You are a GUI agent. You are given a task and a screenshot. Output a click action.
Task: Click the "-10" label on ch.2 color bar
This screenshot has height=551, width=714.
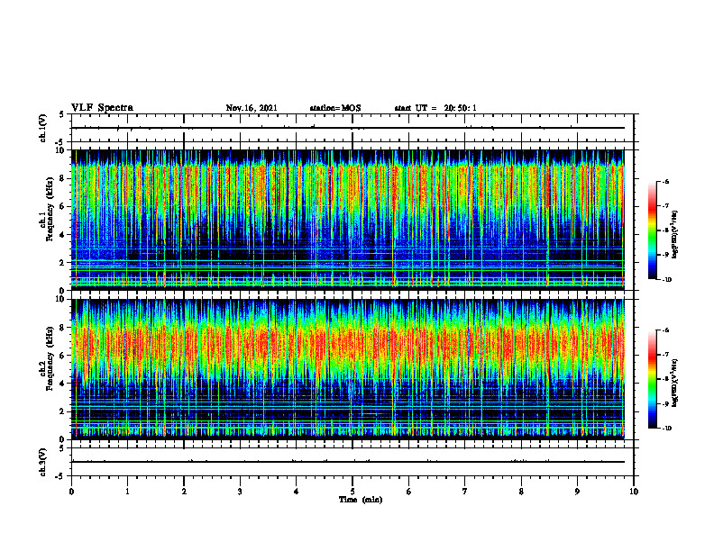pos(666,429)
